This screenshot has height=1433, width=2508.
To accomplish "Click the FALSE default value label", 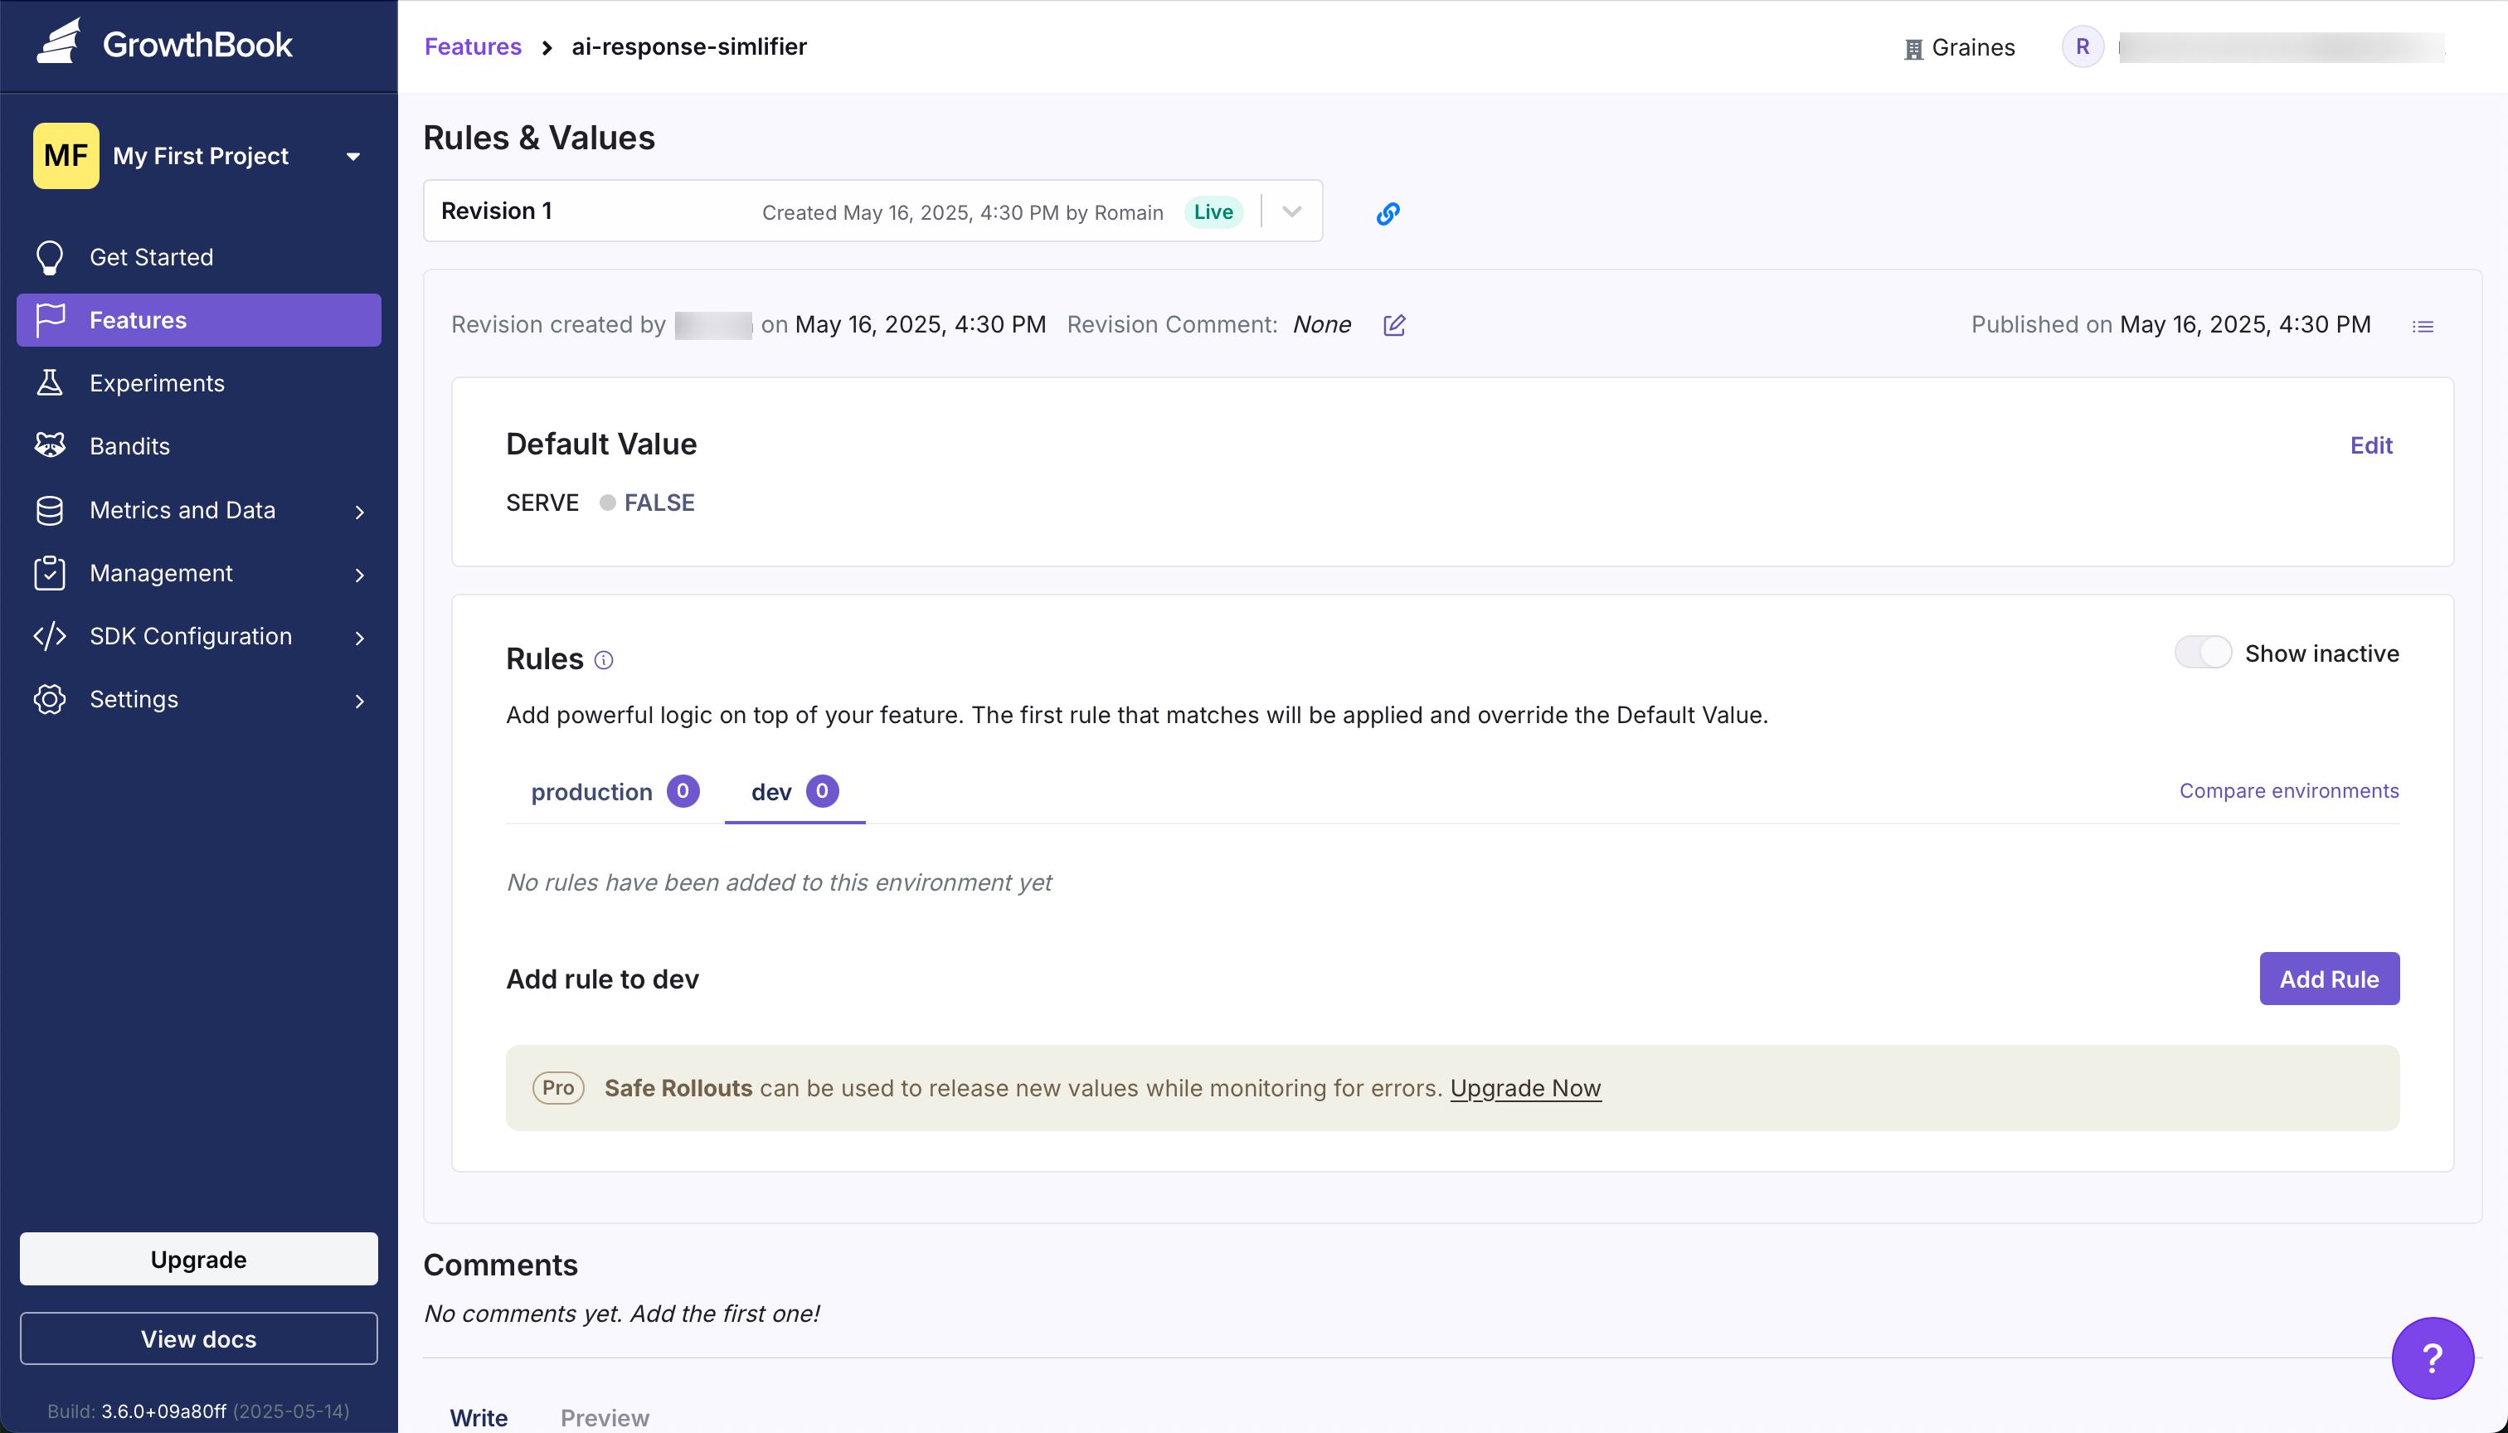I will tap(659, 503).
